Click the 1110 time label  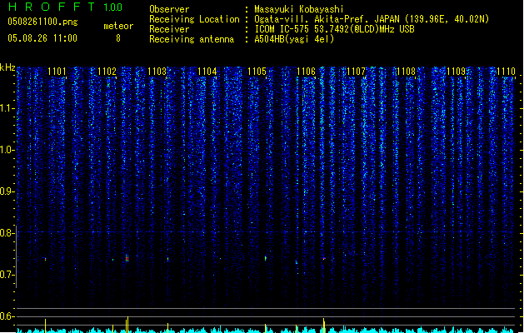[506, 72]
